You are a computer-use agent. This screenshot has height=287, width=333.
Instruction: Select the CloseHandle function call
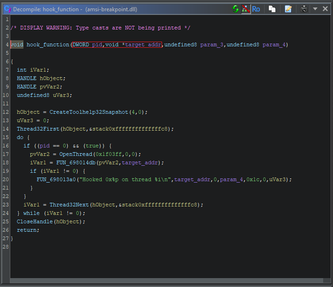click(35, 221)
